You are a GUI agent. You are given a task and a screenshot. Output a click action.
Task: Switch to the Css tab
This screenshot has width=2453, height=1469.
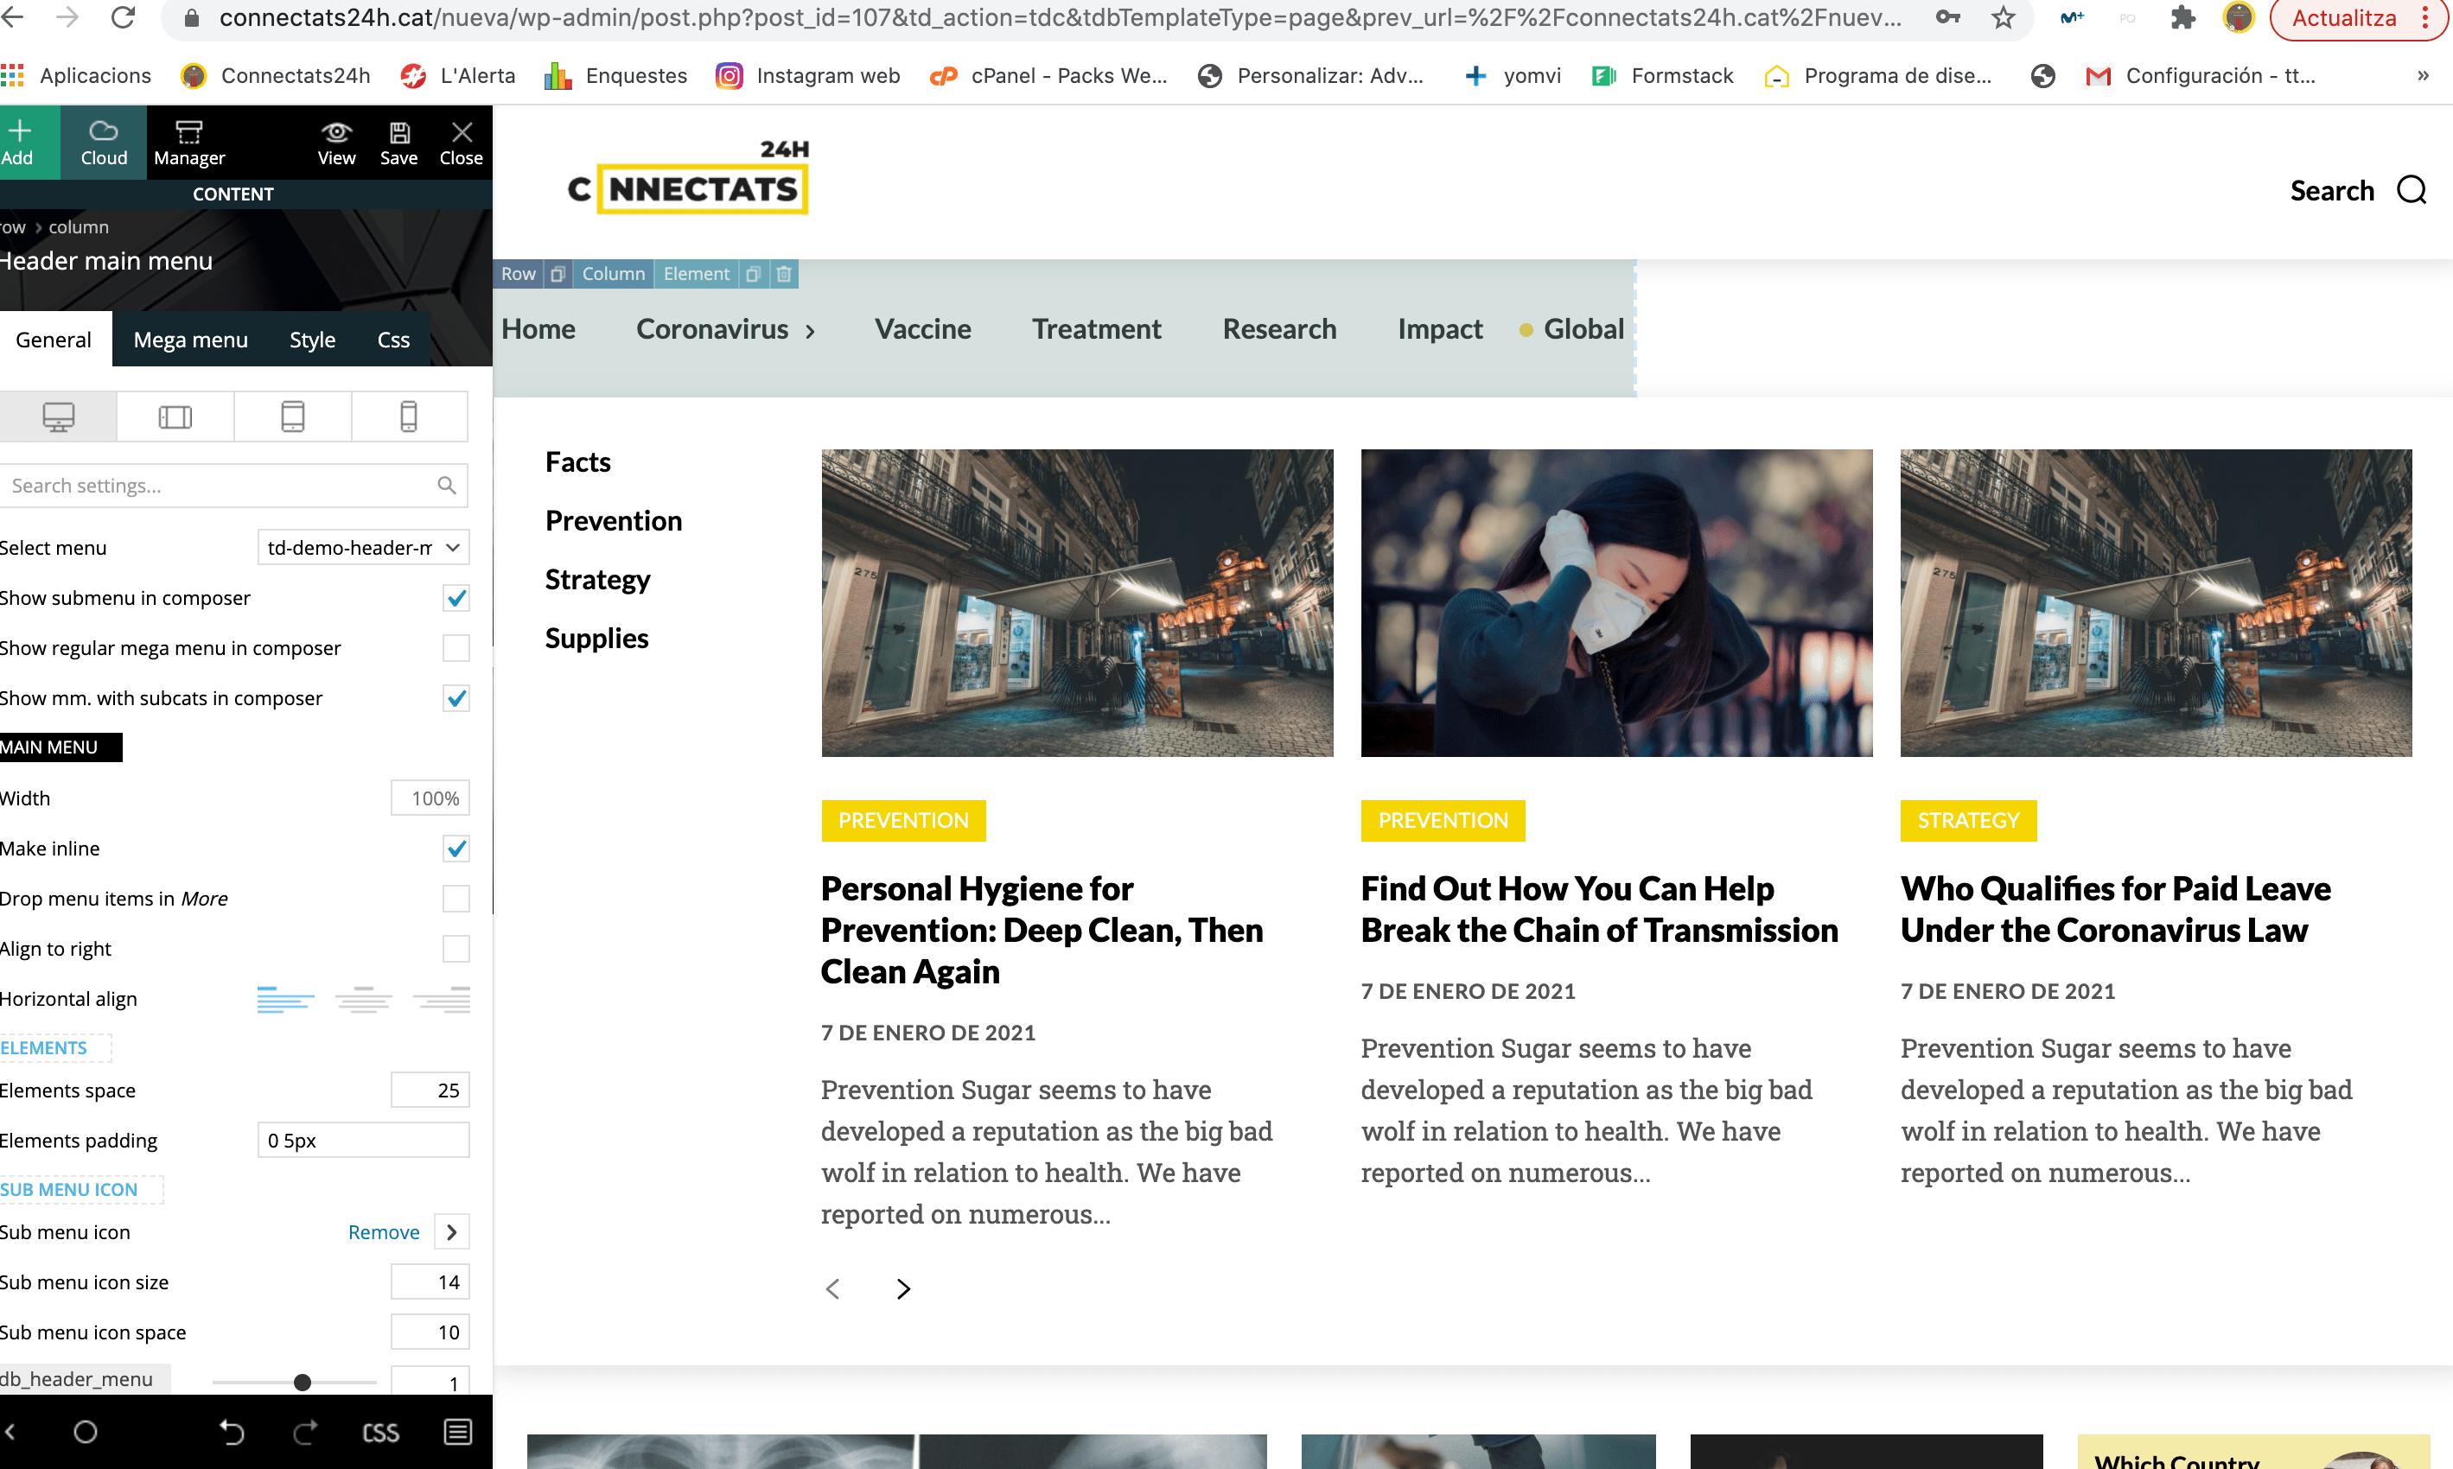[393, 340]
